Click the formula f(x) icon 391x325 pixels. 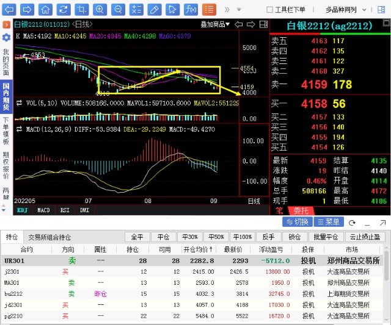(x=191, y=10)
